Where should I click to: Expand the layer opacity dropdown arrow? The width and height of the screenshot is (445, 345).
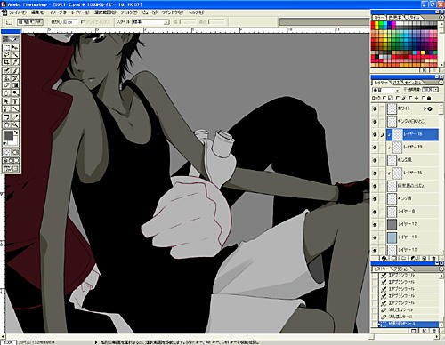click(436, 89)
